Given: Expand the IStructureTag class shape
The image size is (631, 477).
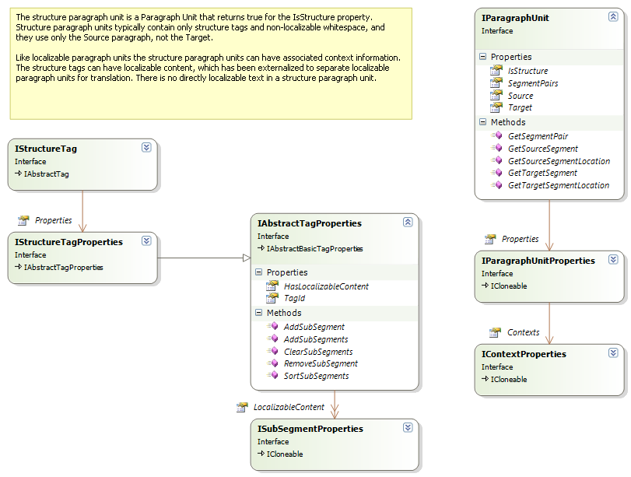Looking at the screenshot, I should (x=146, y=148).
